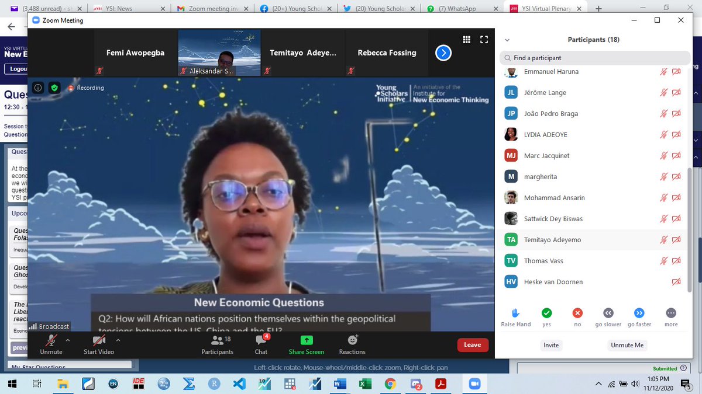Unmute microphone in Zoom toolbar

pyautogui.click(x=51, y=345)
